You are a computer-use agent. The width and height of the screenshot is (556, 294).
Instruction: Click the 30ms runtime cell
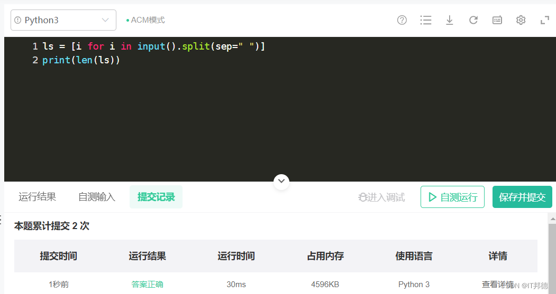pyautogui.click(x=236, y=284)
